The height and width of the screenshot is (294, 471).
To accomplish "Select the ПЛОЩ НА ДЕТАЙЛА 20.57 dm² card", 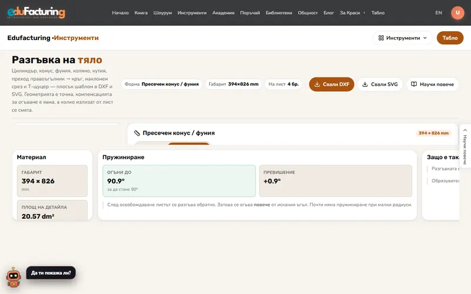I will 52,211.
